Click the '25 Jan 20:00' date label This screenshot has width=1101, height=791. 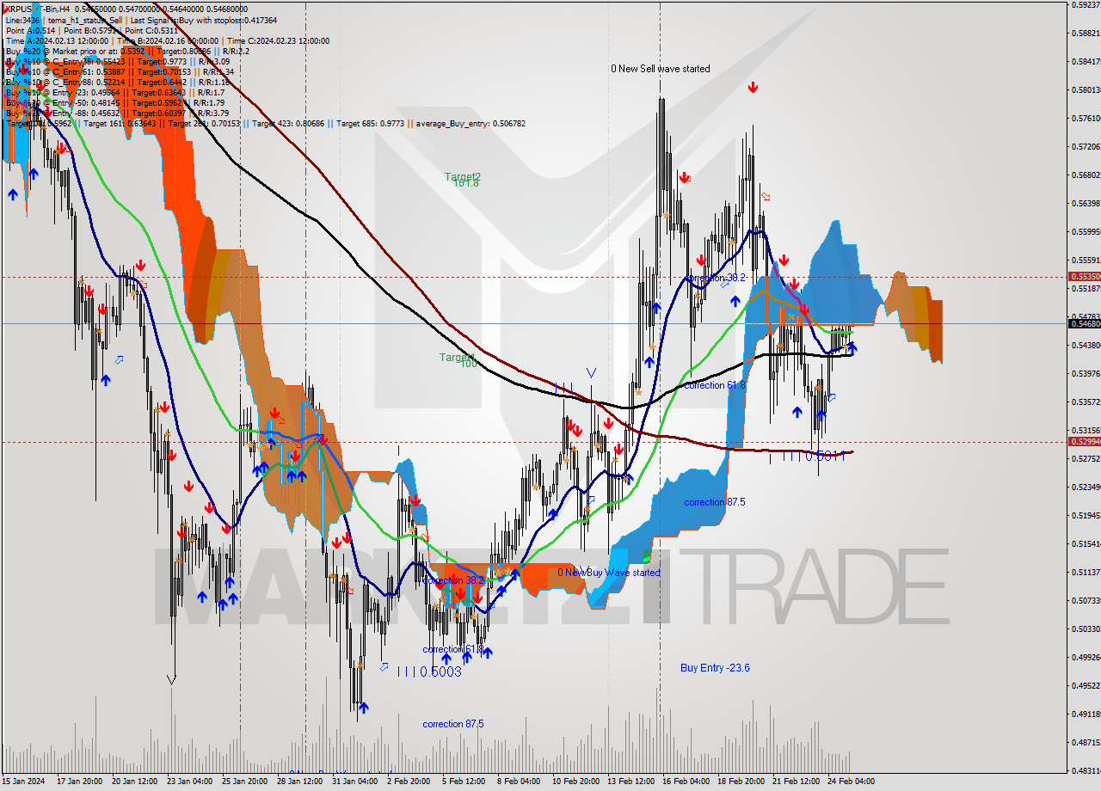[245, 782]
